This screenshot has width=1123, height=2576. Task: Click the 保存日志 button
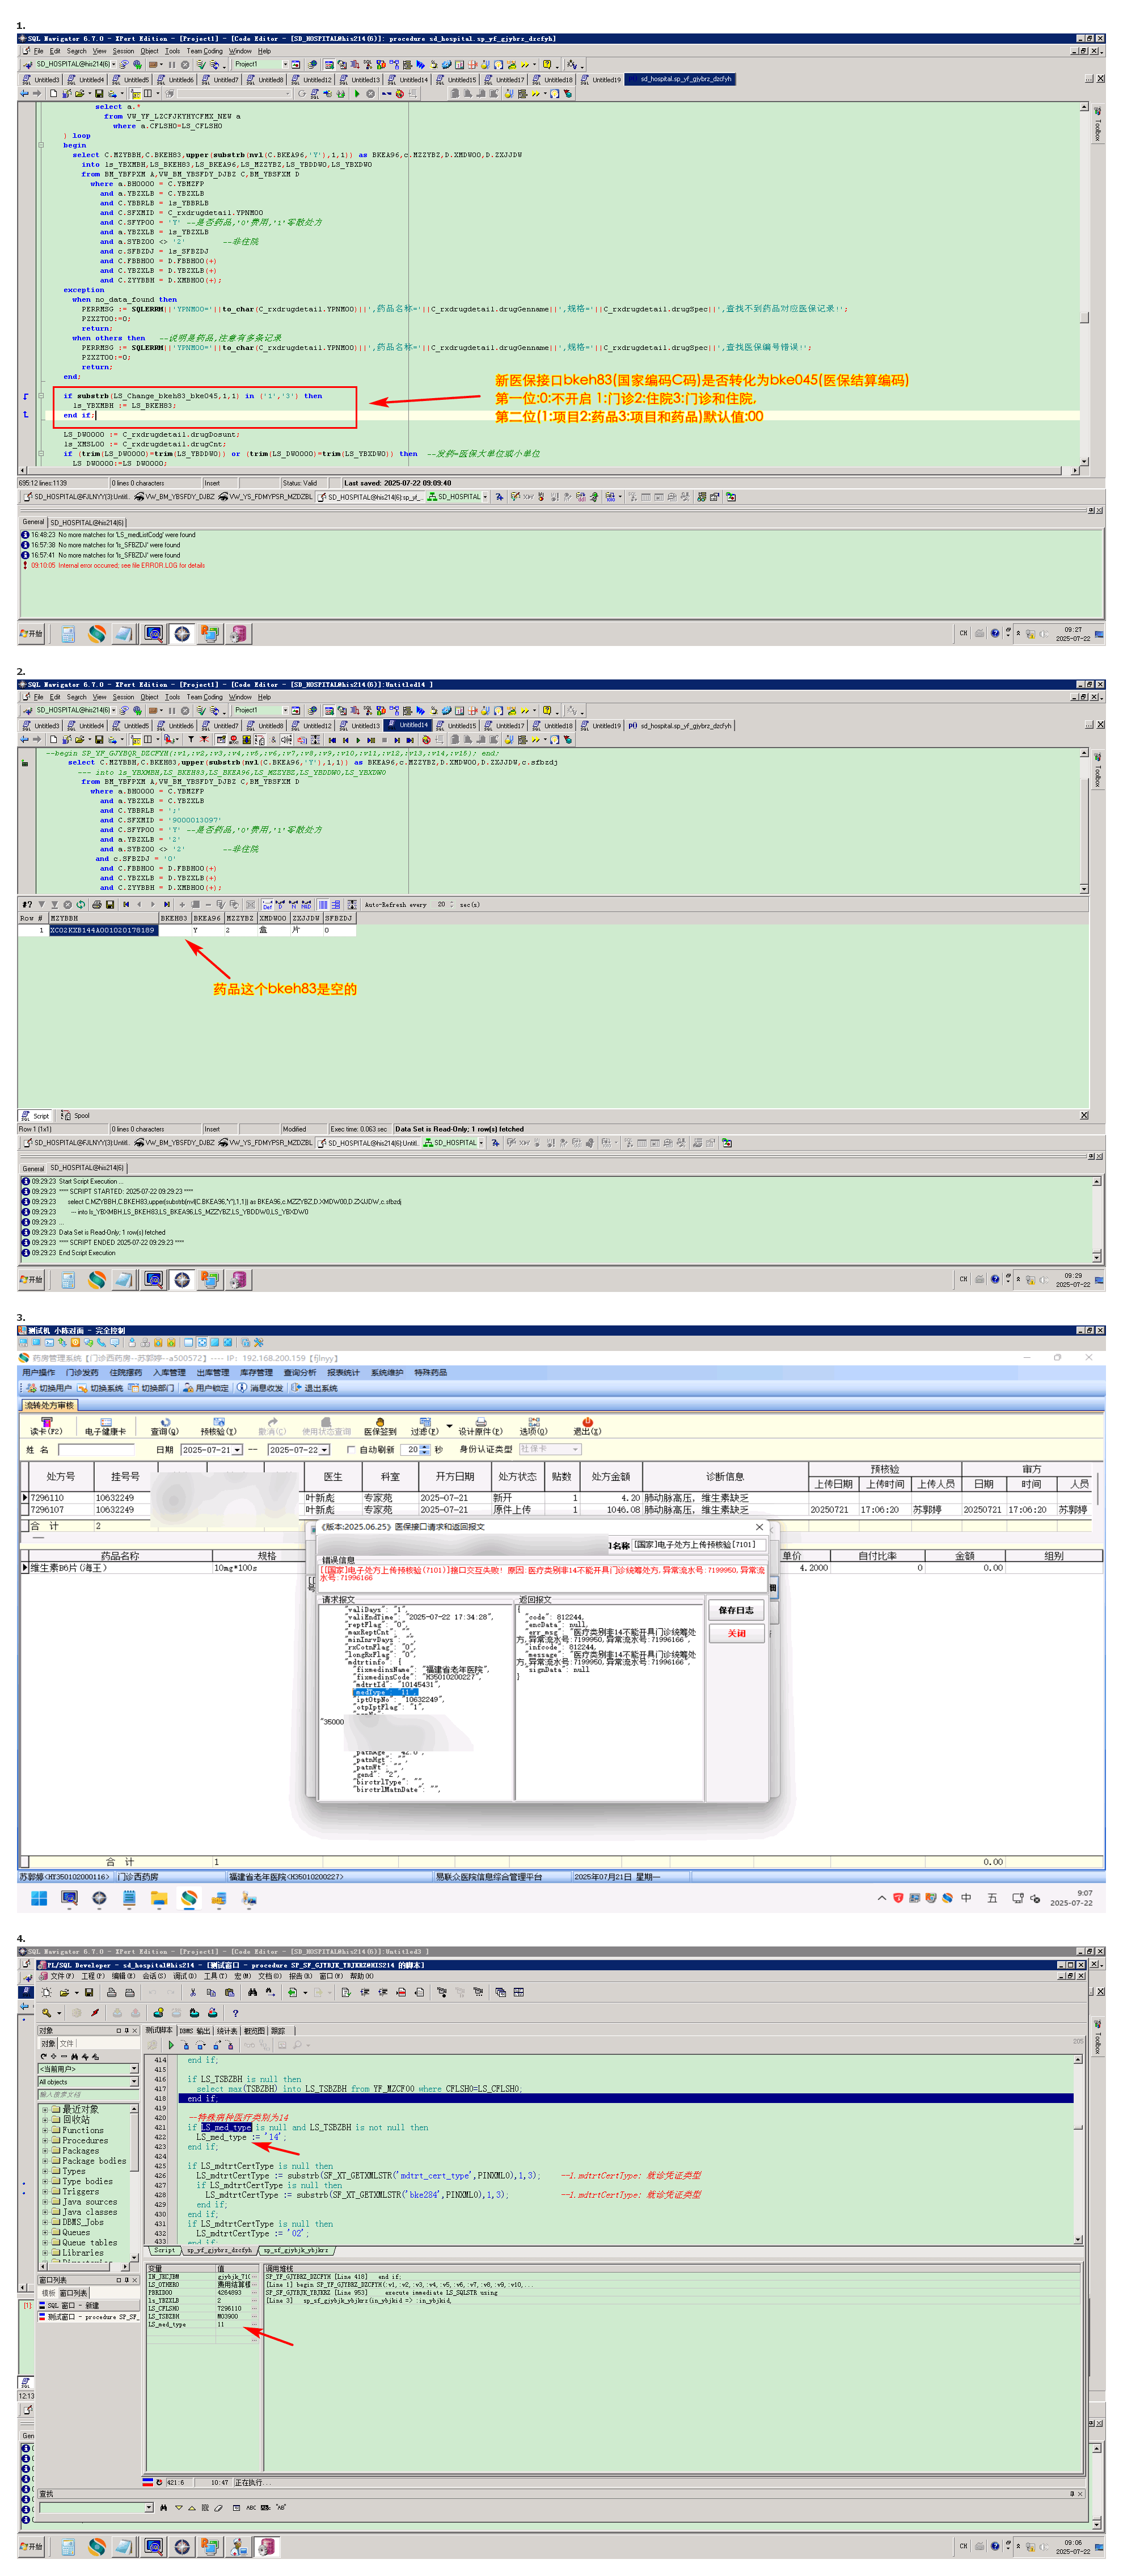tap(736, 1610)
